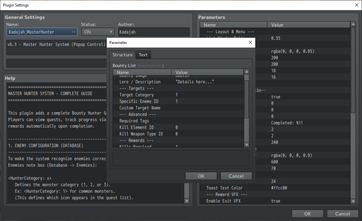The image size is (362, 221).
Task: Click Cancel in the Parameter dialog
Action: coord(236,176)
